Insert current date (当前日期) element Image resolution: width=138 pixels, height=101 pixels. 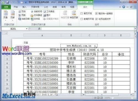pos(24,19)
